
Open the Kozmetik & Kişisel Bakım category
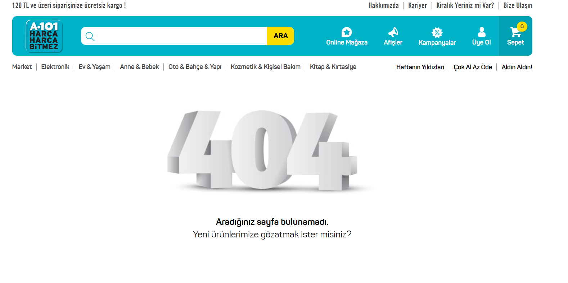[x=266, y=67]
